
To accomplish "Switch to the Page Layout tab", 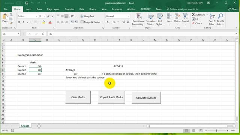I will coord(53,9).
